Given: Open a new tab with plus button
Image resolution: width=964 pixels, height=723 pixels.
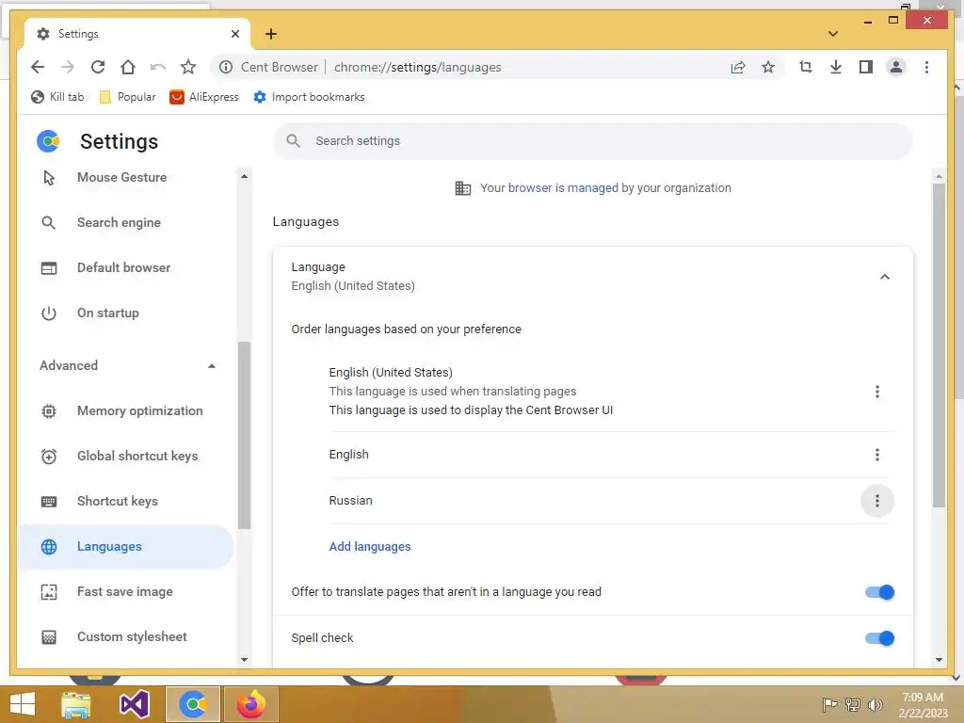Looking at the screenshot, I should coord(271,34).
